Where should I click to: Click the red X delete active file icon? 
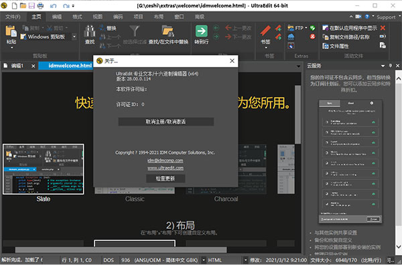pos(383,28)
